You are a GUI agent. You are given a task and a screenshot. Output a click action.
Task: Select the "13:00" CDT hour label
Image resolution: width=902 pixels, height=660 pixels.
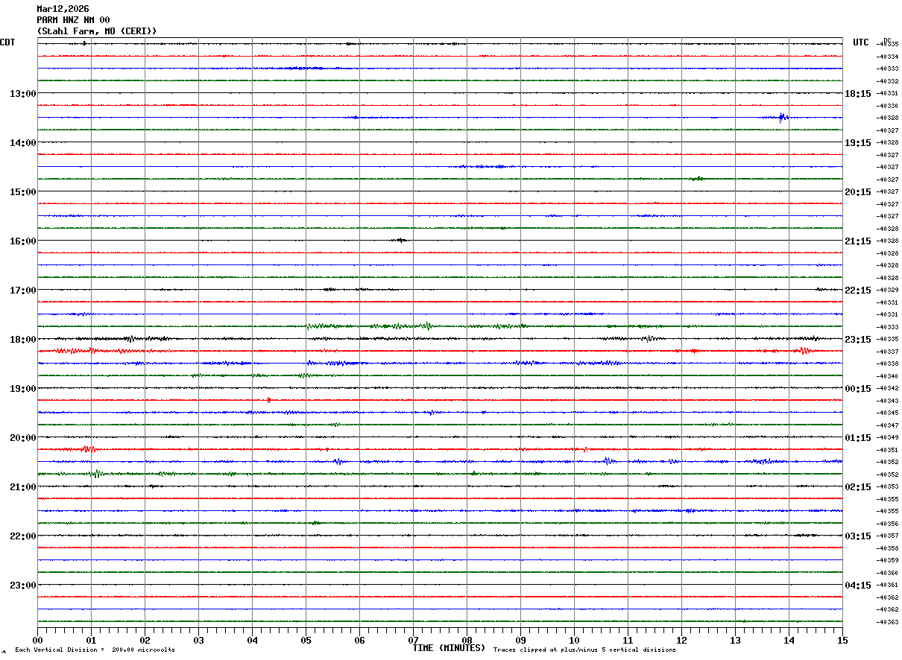tap(22, 93)
